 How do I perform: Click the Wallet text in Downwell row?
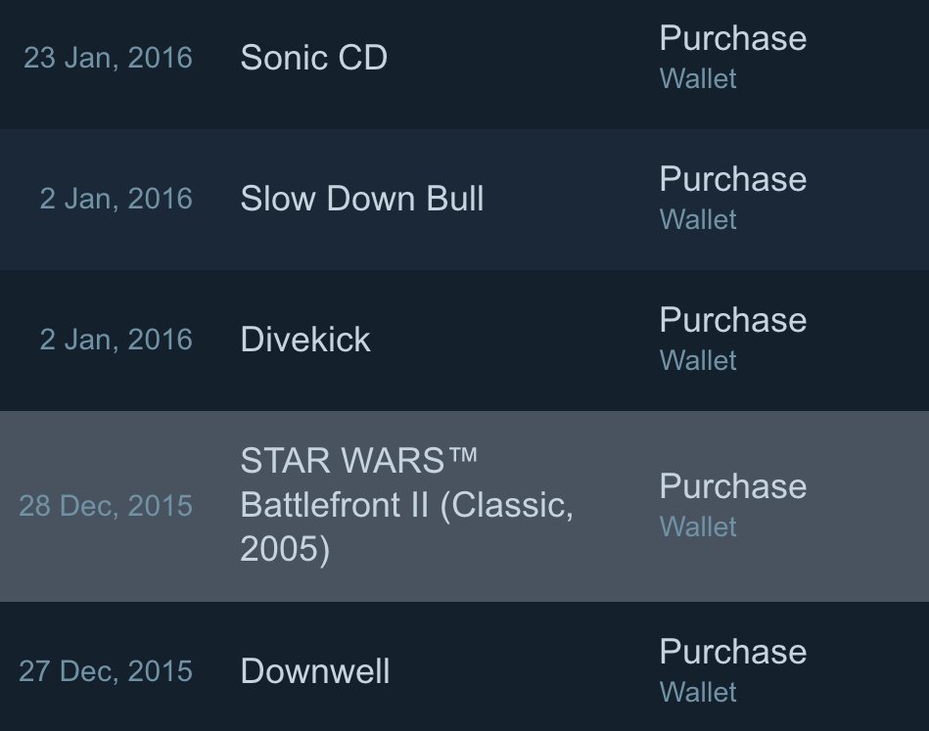[698, 693]
